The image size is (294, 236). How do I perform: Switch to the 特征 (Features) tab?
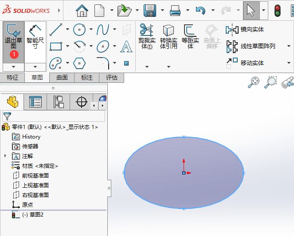12,78
